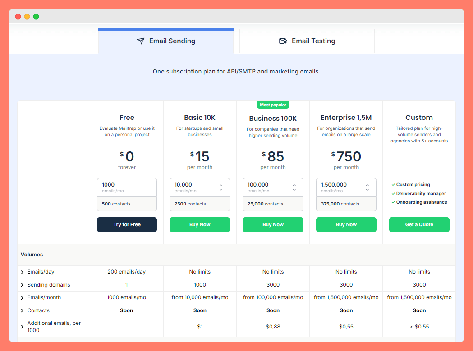This screenshot has width=473, height=351.
Task: Click the Get a Quote button
Action: click(419, 225)
